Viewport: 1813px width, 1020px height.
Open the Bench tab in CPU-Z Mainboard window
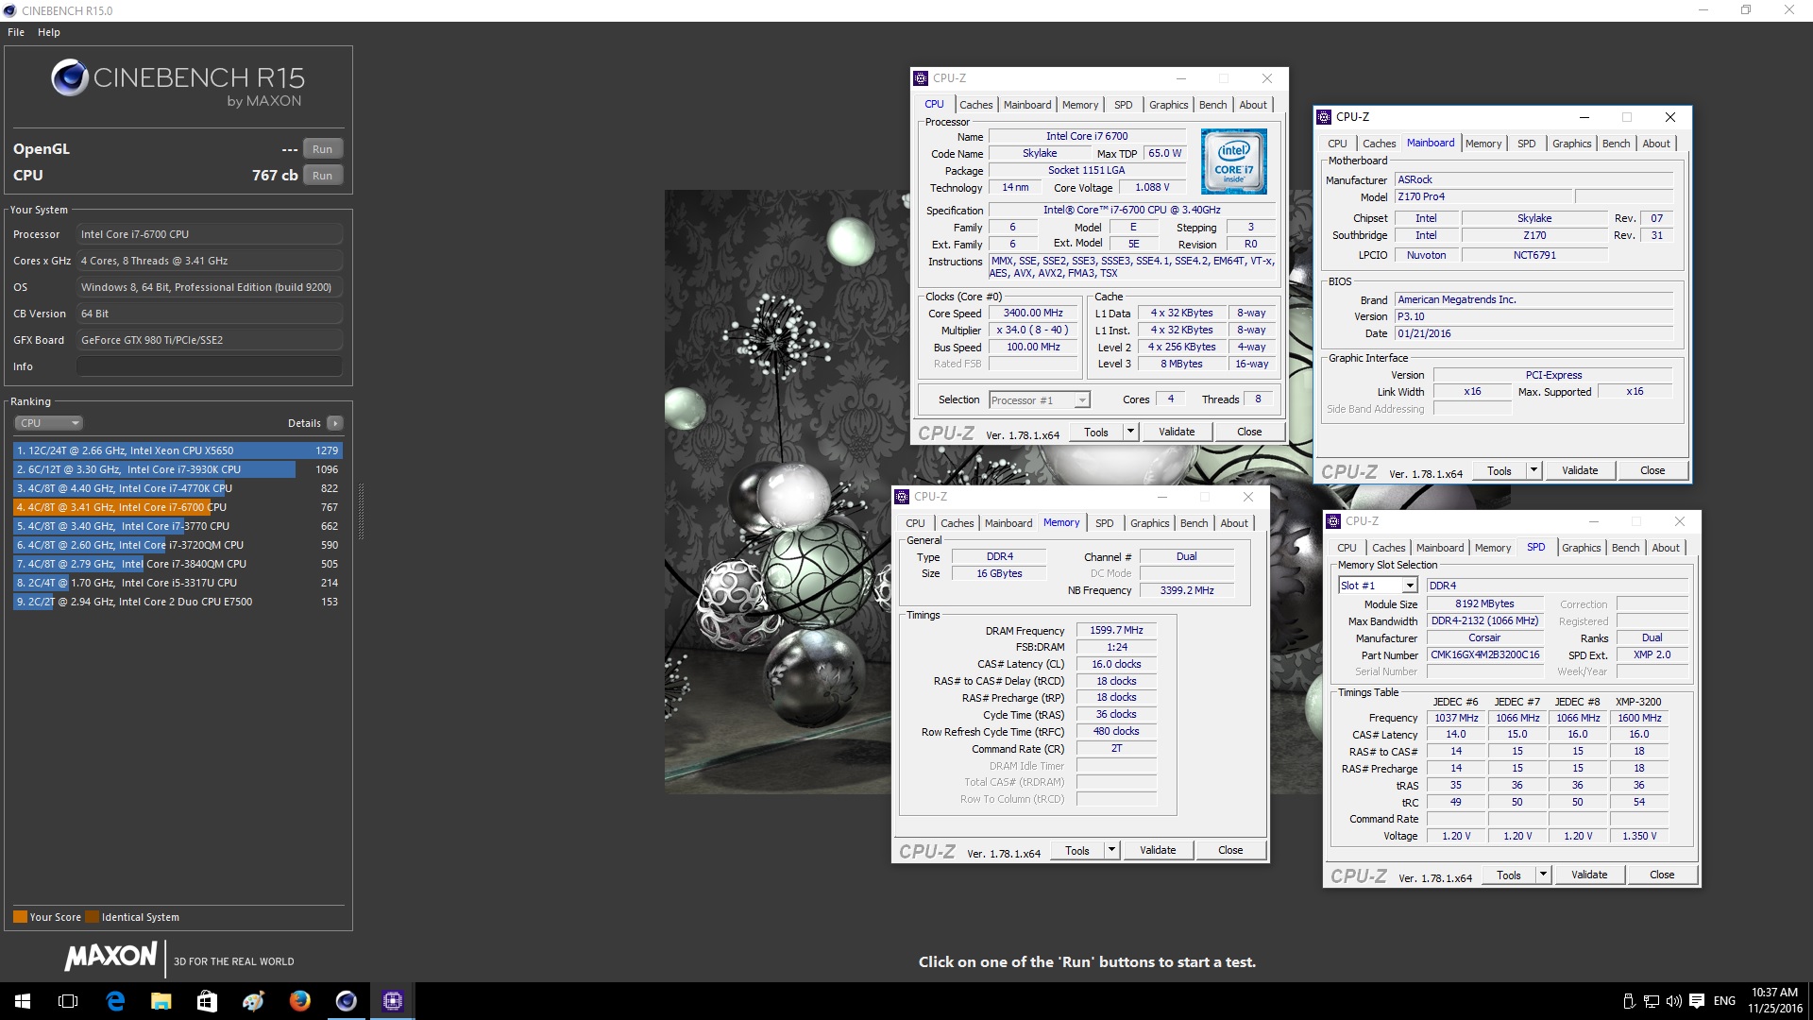[x=1616, y=144]
